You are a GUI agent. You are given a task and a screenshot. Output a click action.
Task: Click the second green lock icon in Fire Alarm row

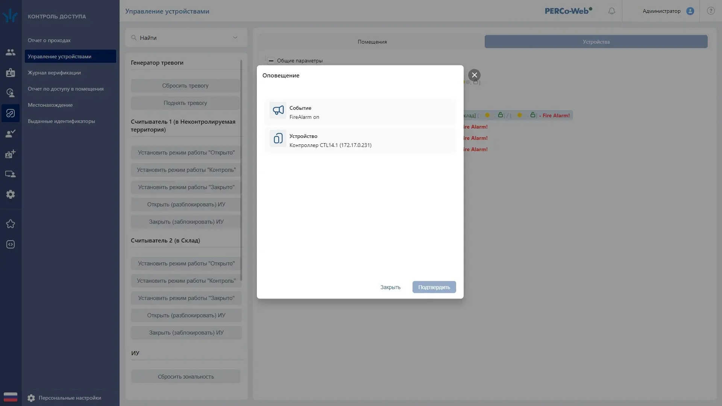(533, 115)
